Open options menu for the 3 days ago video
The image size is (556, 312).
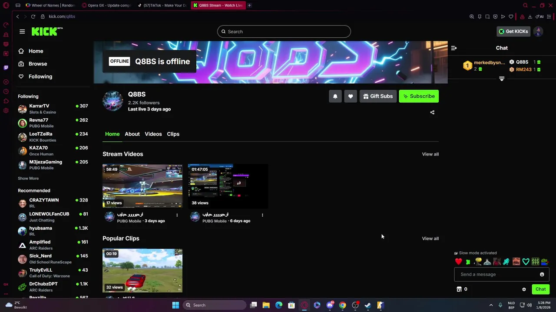pyautogui.click(x=177, y=215)
